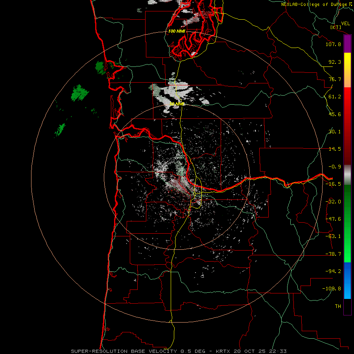Select the -109.8 scale value

pyautogui.click(x=332, y=289)
